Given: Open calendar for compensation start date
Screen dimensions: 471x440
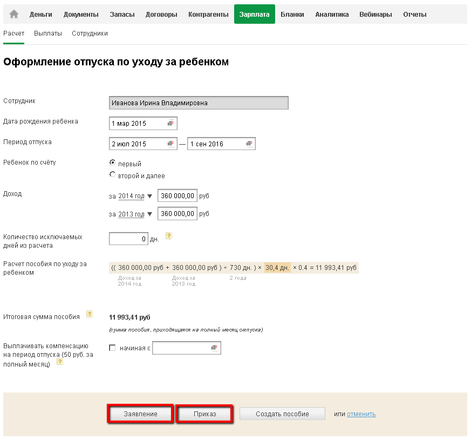Looking at the screenshot, I should (x=214, y=348).
